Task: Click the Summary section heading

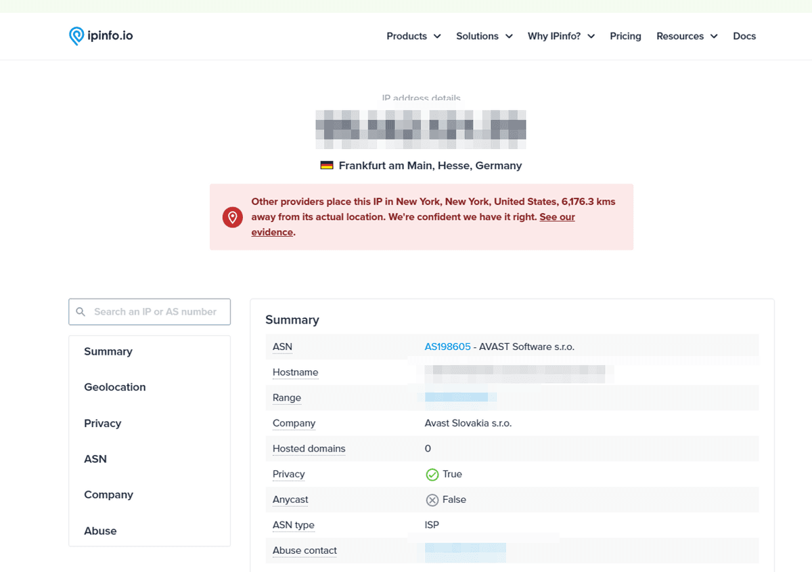Action: 292,320
